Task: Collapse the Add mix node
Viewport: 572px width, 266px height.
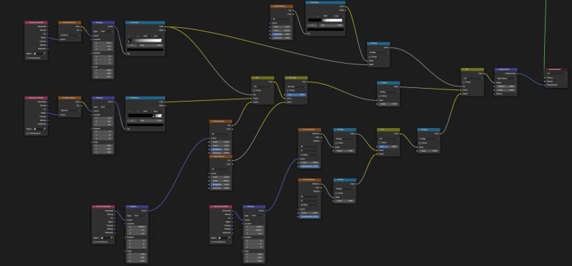Action: [x=463, y=69]
